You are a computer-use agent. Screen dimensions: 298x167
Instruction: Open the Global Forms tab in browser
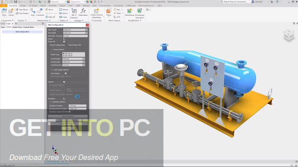[17, 27]
